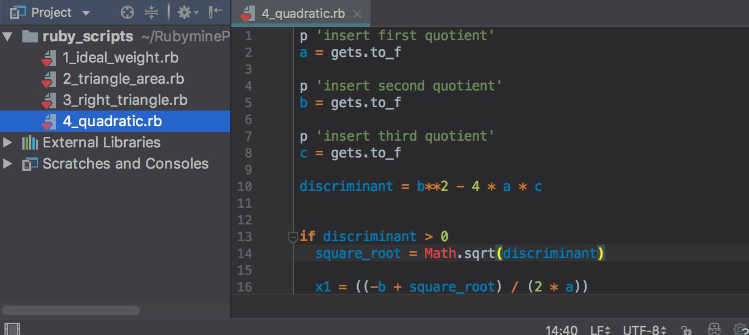Open the Project view dropdown

85,13
